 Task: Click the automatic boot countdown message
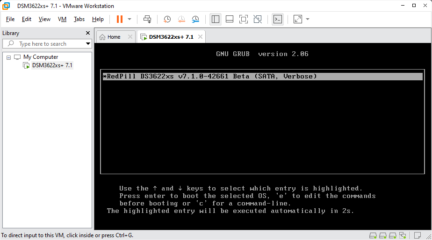230,211
